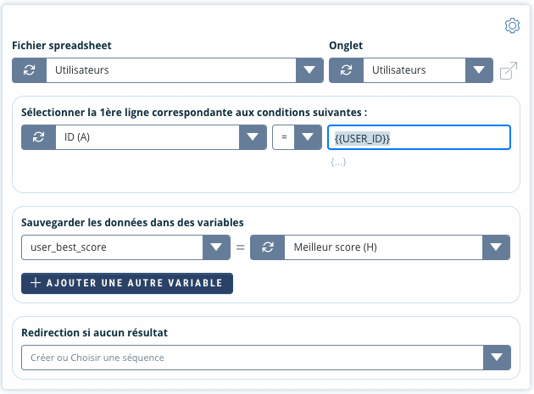Refresh the ID (A) column list

[x=38, y=137]
